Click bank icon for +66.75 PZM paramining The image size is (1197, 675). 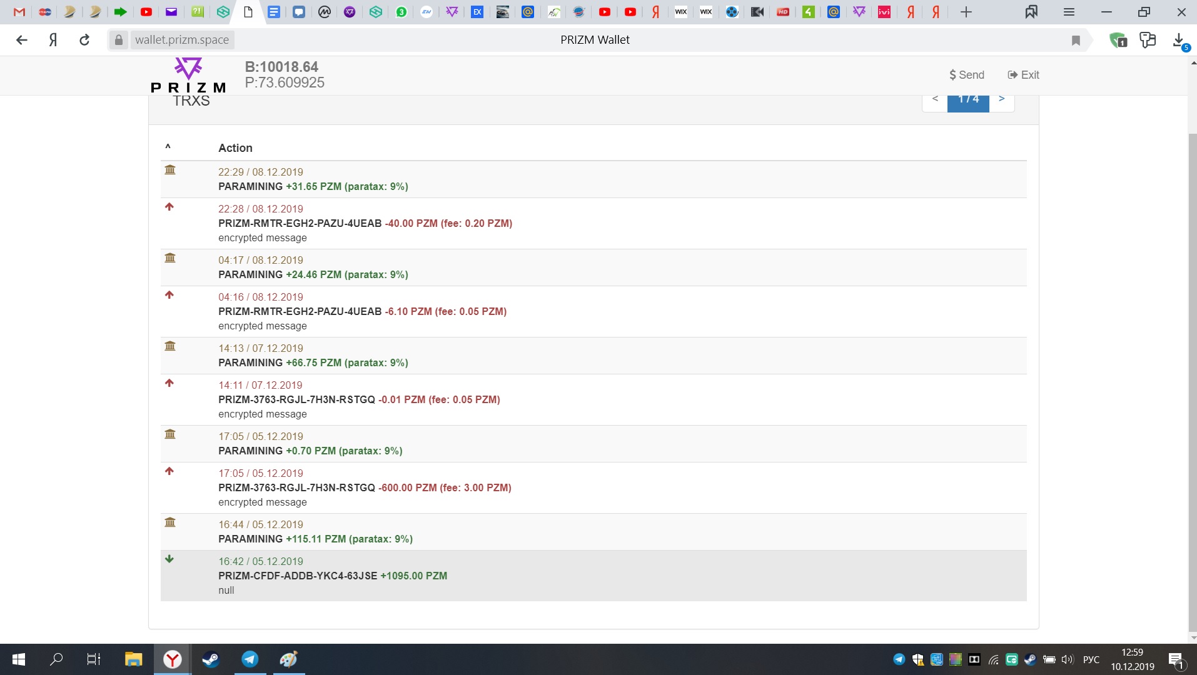(x=169, y=346)
